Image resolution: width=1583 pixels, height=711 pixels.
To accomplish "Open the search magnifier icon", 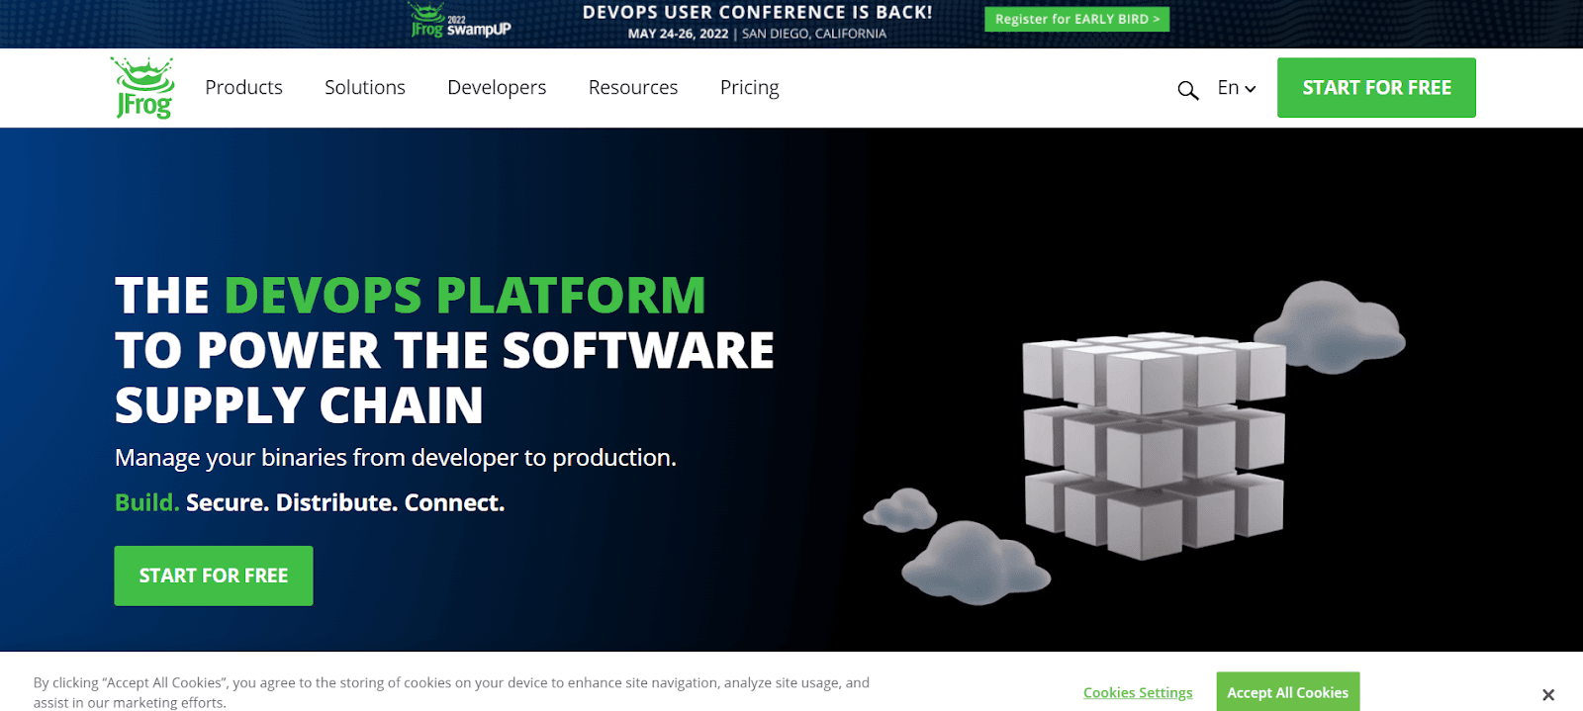I will click(x=1187, y=90).
